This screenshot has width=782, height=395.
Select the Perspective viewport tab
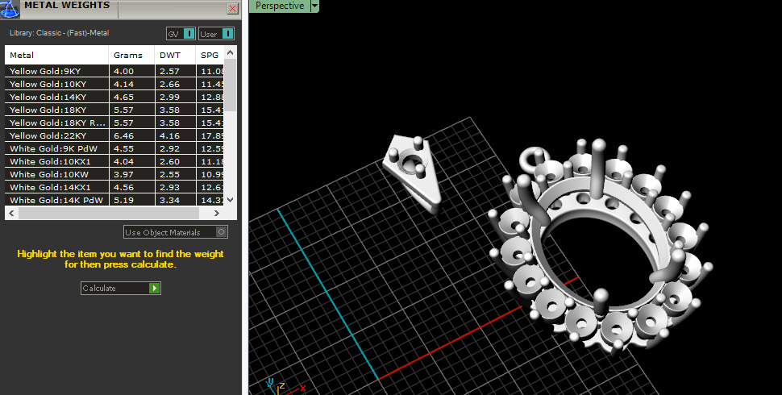pyautogui.click(x=279, y=6)
